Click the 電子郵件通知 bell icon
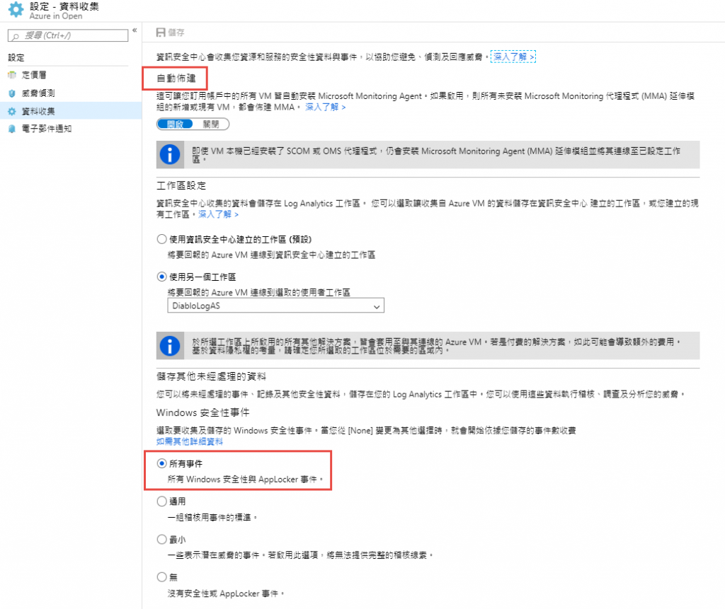This screenshot has width=725, height=609. click(x=12, y=129)
